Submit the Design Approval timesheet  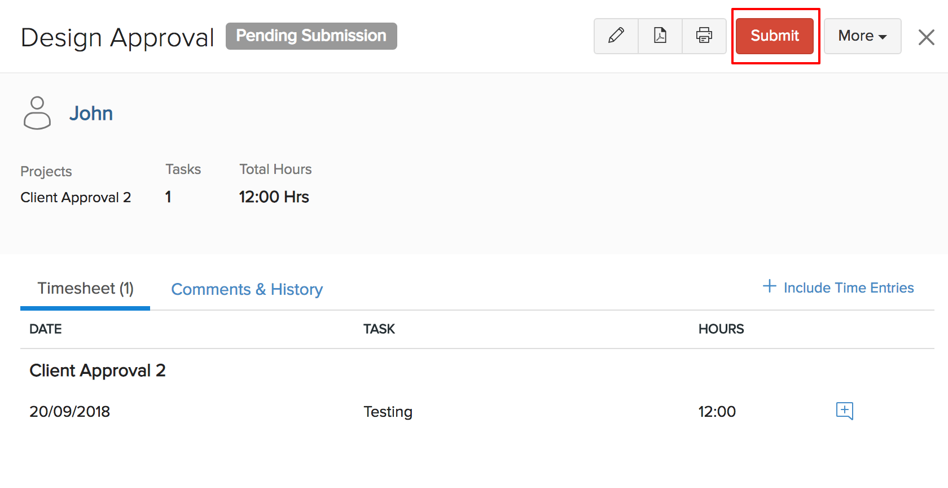pos(775,36)
